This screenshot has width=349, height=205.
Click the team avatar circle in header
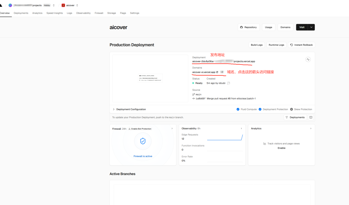tap(10, 5)
